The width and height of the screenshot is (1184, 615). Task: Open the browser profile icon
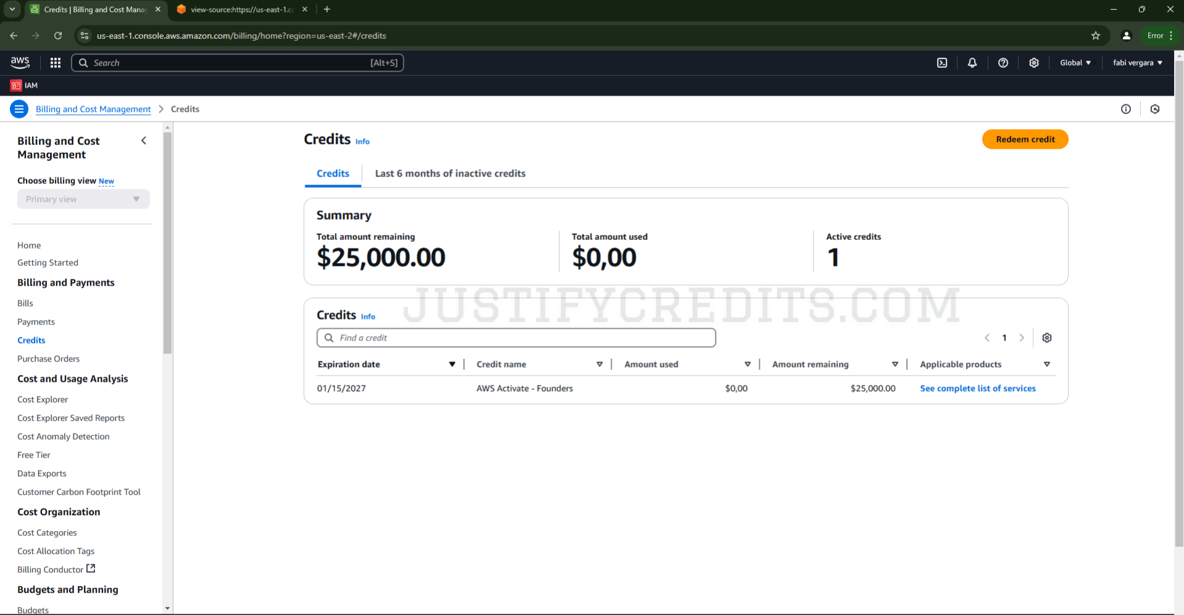coord(1127,36)
